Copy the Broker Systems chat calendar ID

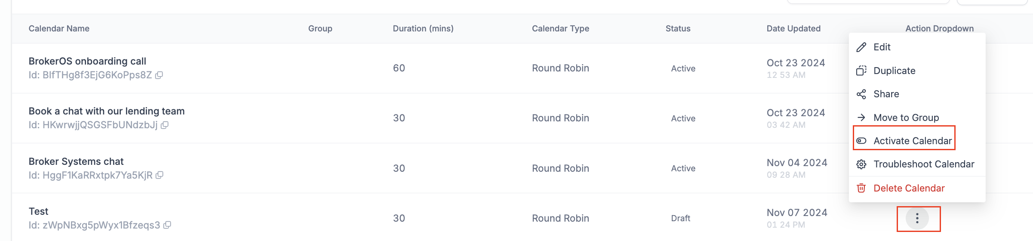coord(159,175)
